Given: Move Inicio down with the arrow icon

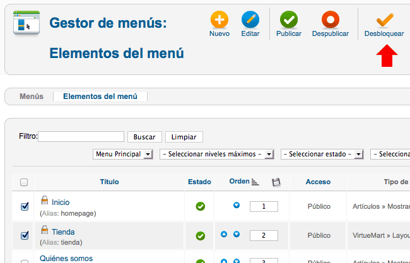Looking at the screenshot, I should [237, 205].
